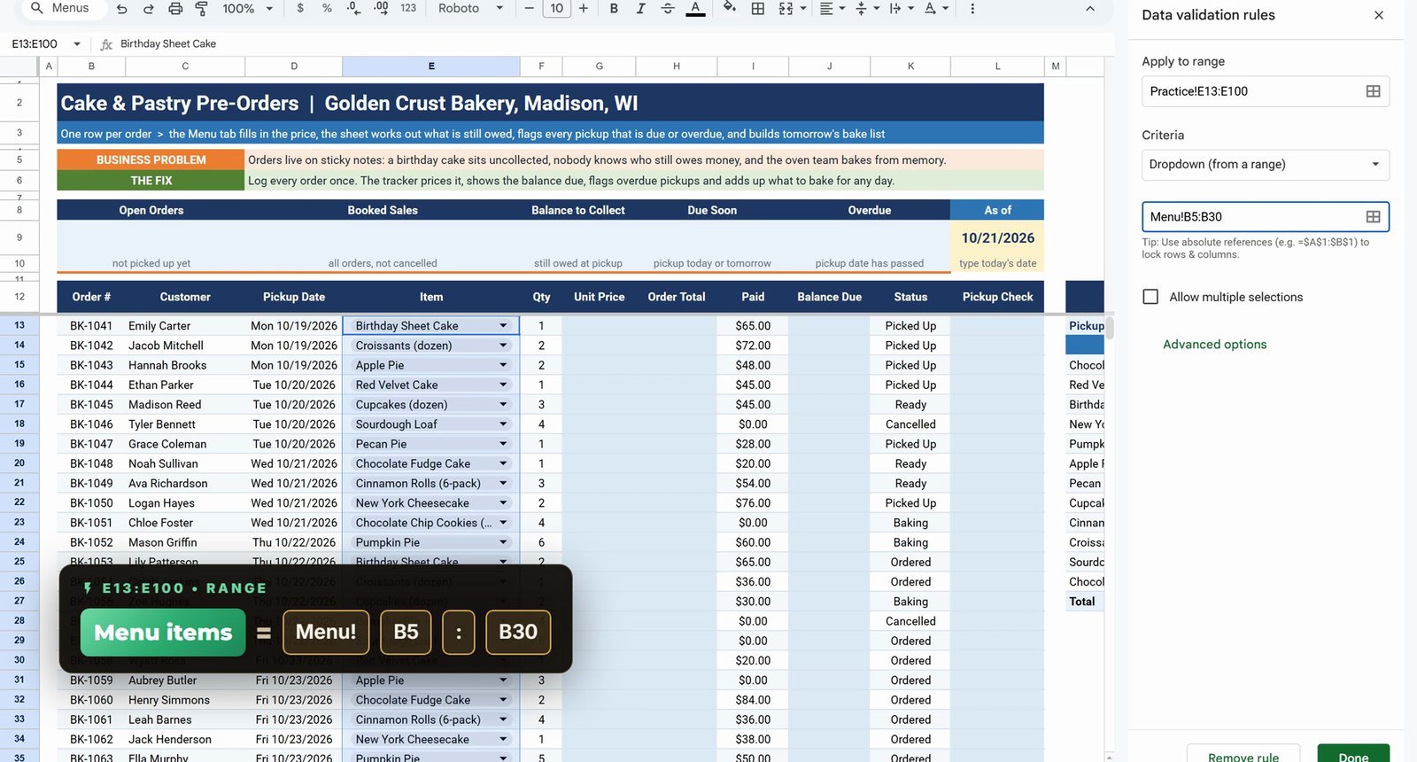Hide the menus with the collapse arrow
Viewport: 1417px width, 762px height.
coord(1090,8)
